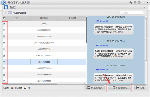This screenshot has width=150, height=97.
Task: Sort by the 电话号码 column header
Action: [x=44, y=18]
